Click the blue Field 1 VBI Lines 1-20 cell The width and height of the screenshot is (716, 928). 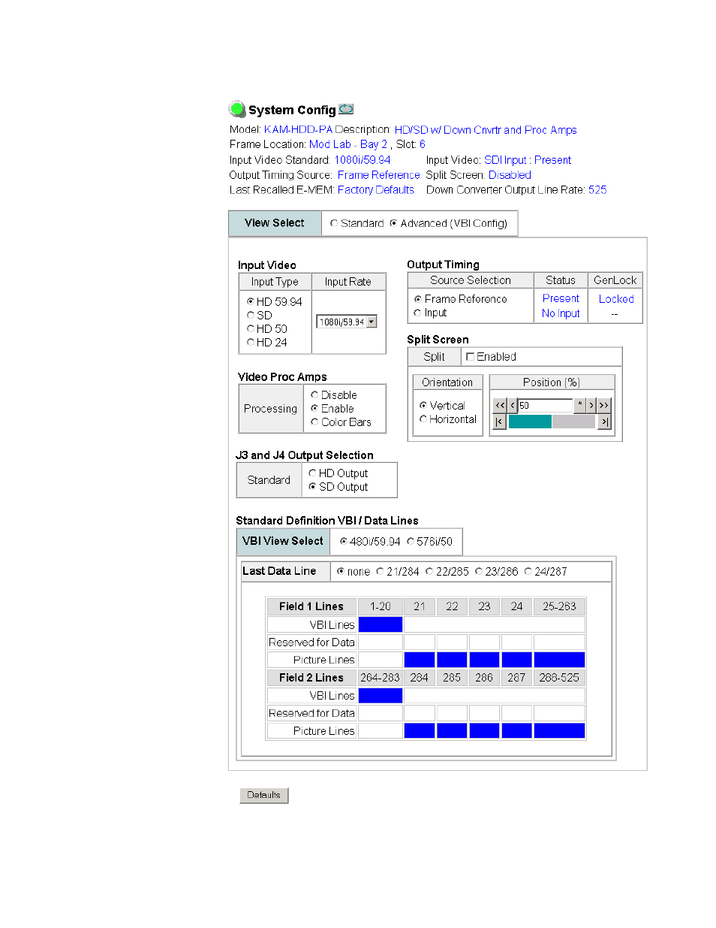tap(381, 624)
